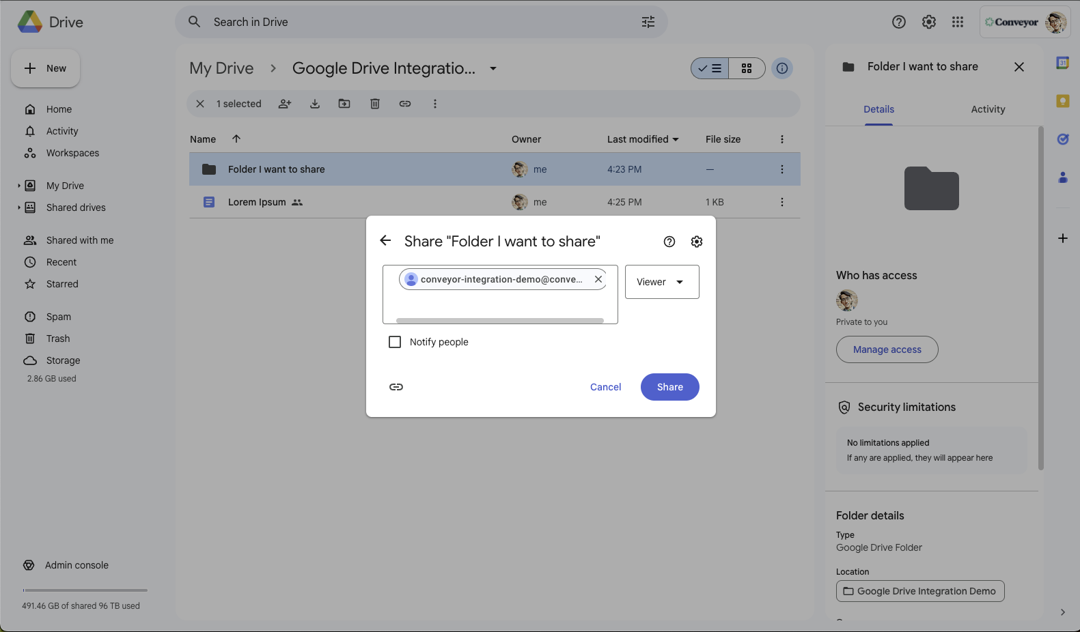
Task: Click the Get add-ons plus icon
Action: (1063, 238)
